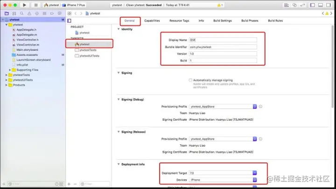This screenshot has height=189, width=336.
Task: Switch to the Build Rules tab
Action: pyautogui.click(x=275, y=21)
